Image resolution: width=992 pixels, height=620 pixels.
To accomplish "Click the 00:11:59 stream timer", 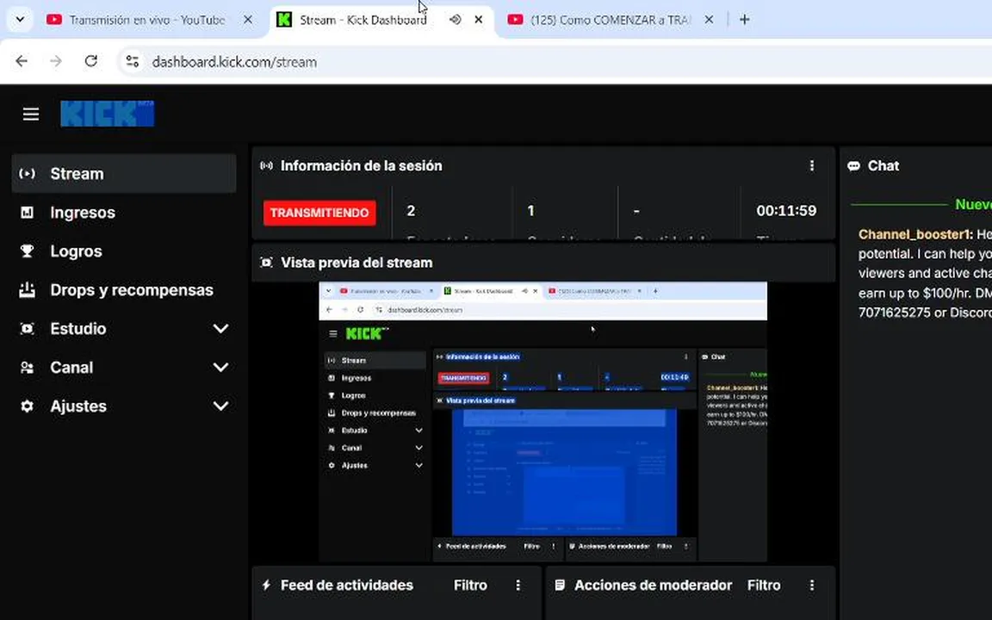I will pyautogui.click(x=786, y=211).
